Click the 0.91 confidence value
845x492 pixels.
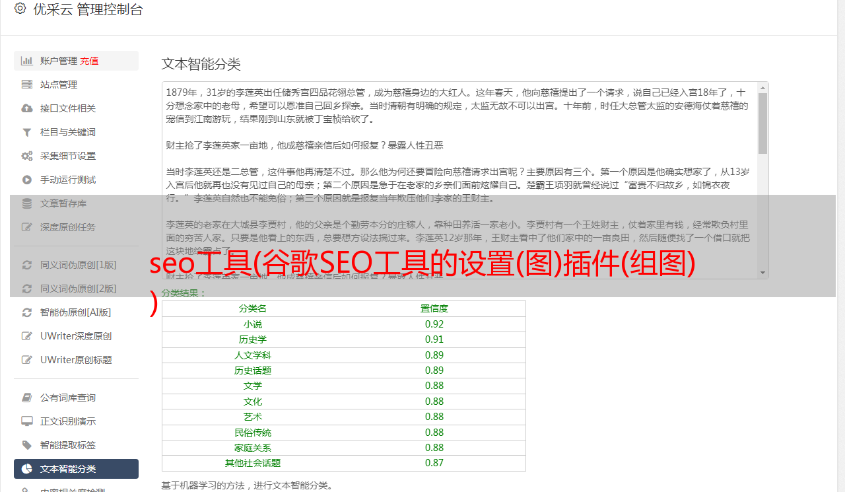point(434,339)
